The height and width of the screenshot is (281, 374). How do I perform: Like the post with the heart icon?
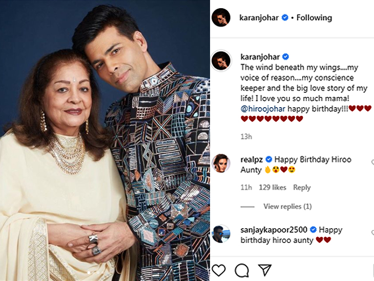click(219, 270)
